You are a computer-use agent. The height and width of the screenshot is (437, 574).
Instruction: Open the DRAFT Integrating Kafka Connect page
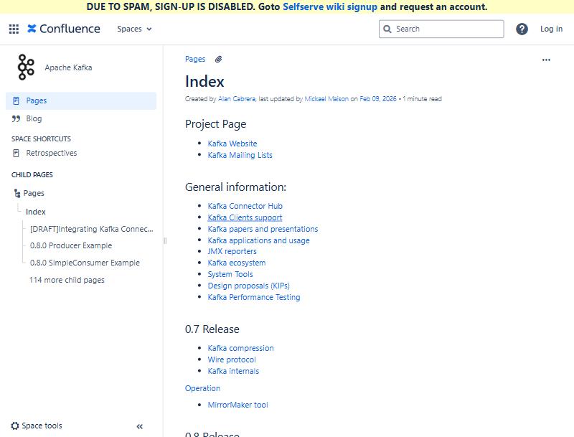tap(92, 229)
